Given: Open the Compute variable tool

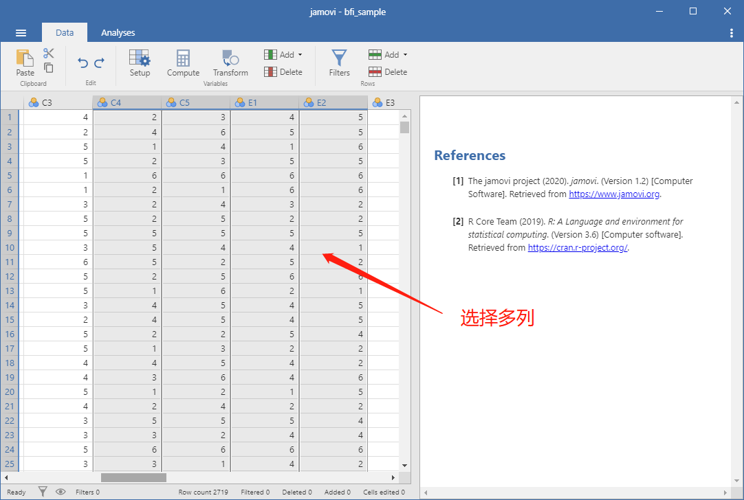Looking at the screenshot, I should tap(183, 63).
